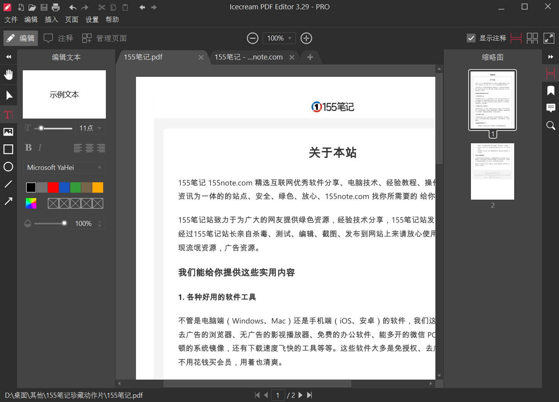Toggle bold text formatting
The height and width of the screenshot is (402, 559).
click(28, 148)
